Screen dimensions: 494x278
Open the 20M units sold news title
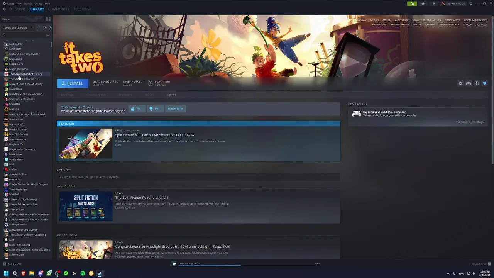173,247
